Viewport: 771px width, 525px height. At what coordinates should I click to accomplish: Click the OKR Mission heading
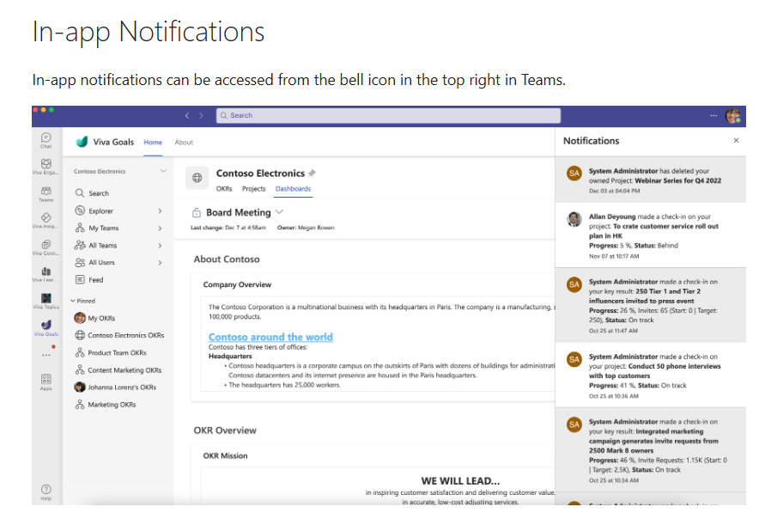point(225,455)
